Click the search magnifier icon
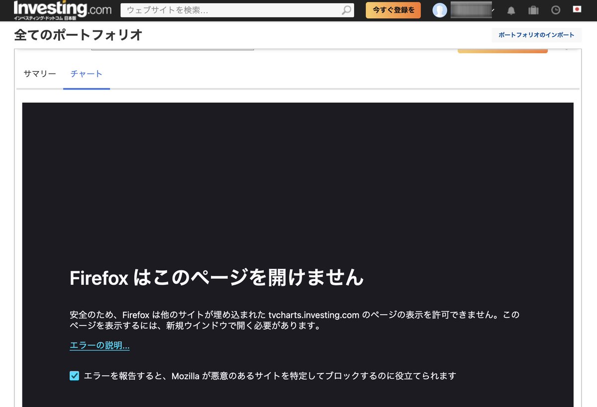 (347, 10)
